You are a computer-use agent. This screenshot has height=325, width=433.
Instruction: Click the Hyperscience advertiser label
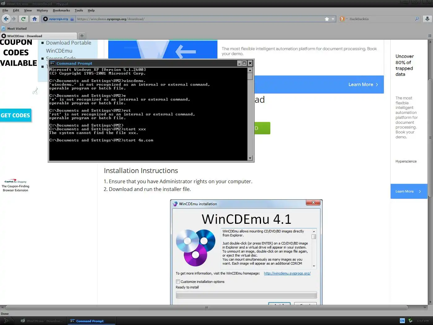click(406, 161)
